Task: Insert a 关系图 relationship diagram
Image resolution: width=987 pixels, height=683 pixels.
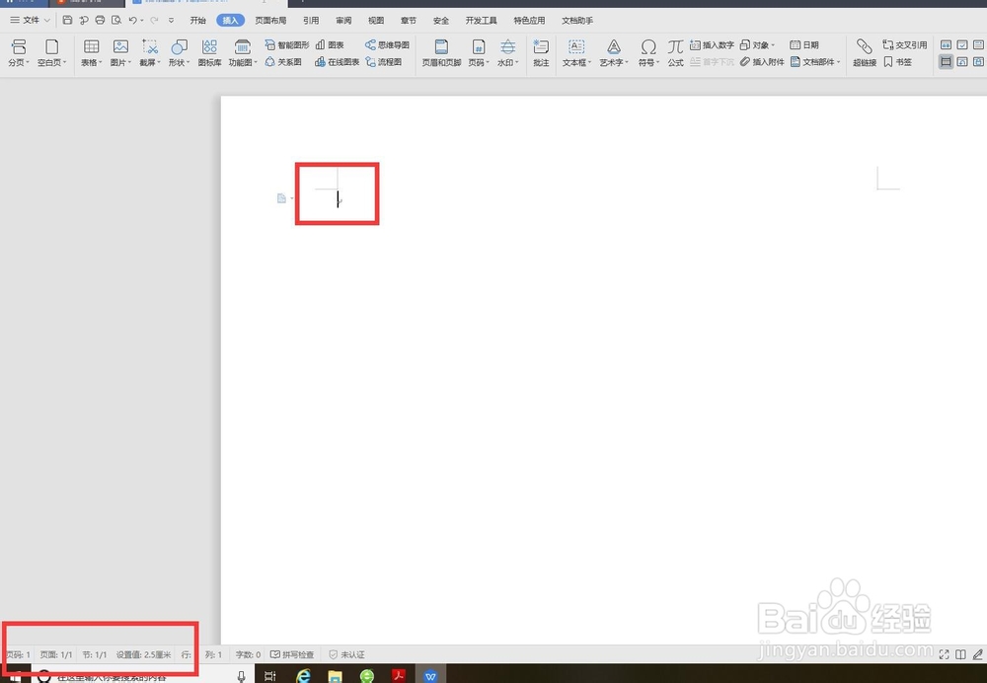Action: pos(283,62)
